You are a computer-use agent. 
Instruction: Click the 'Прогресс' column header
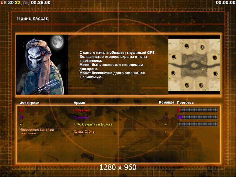click(185, 103)
